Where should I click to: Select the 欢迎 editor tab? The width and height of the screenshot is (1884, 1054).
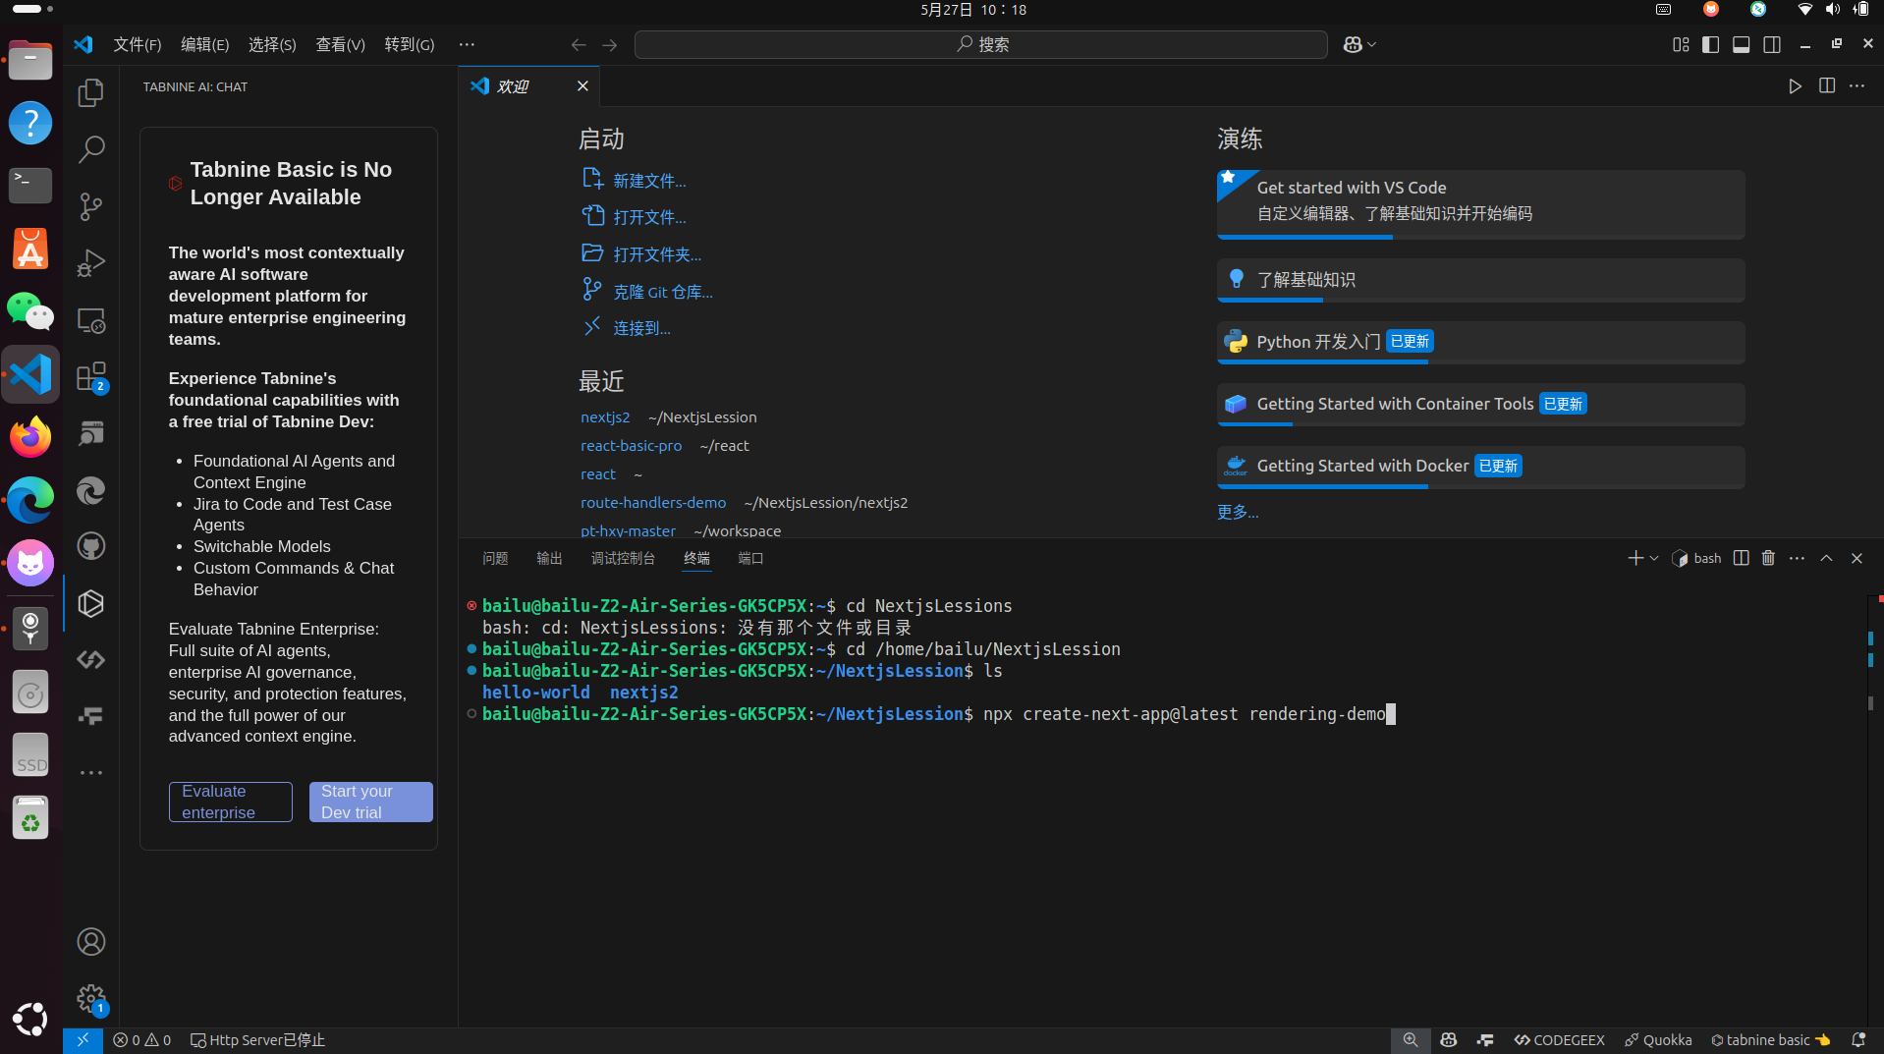click(x=529, y=86)
